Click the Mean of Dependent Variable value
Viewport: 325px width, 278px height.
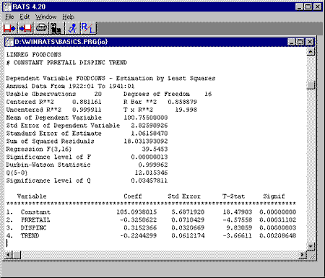coord(146,118)
